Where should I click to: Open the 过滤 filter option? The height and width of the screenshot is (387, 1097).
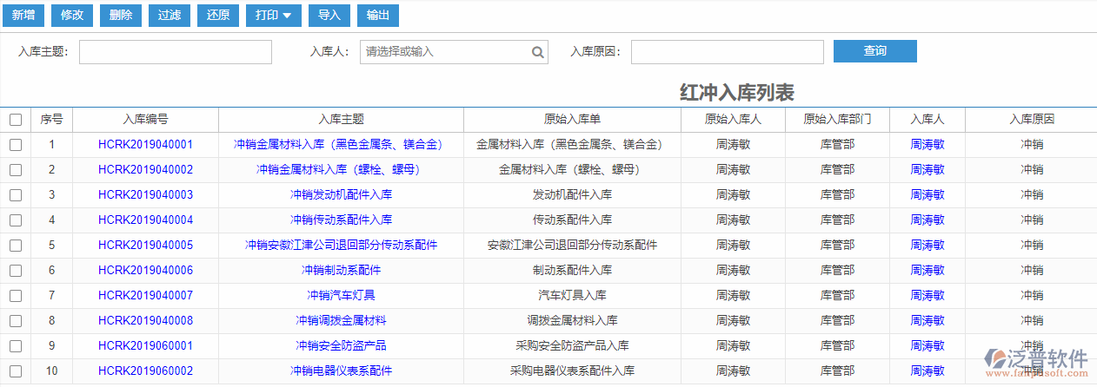[x=170, y=16]
